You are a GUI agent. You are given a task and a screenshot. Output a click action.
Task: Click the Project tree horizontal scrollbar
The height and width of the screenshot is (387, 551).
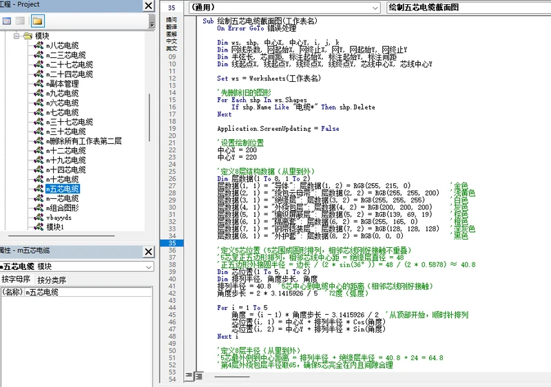coord(61,236)
